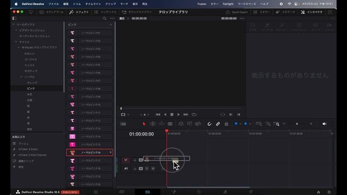Toggle the サウンドライブラリ panel
Image resolution: width=347 pixels, height=195 pixels.
(137, 12)
